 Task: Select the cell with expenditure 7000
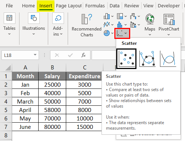[84, 101]
